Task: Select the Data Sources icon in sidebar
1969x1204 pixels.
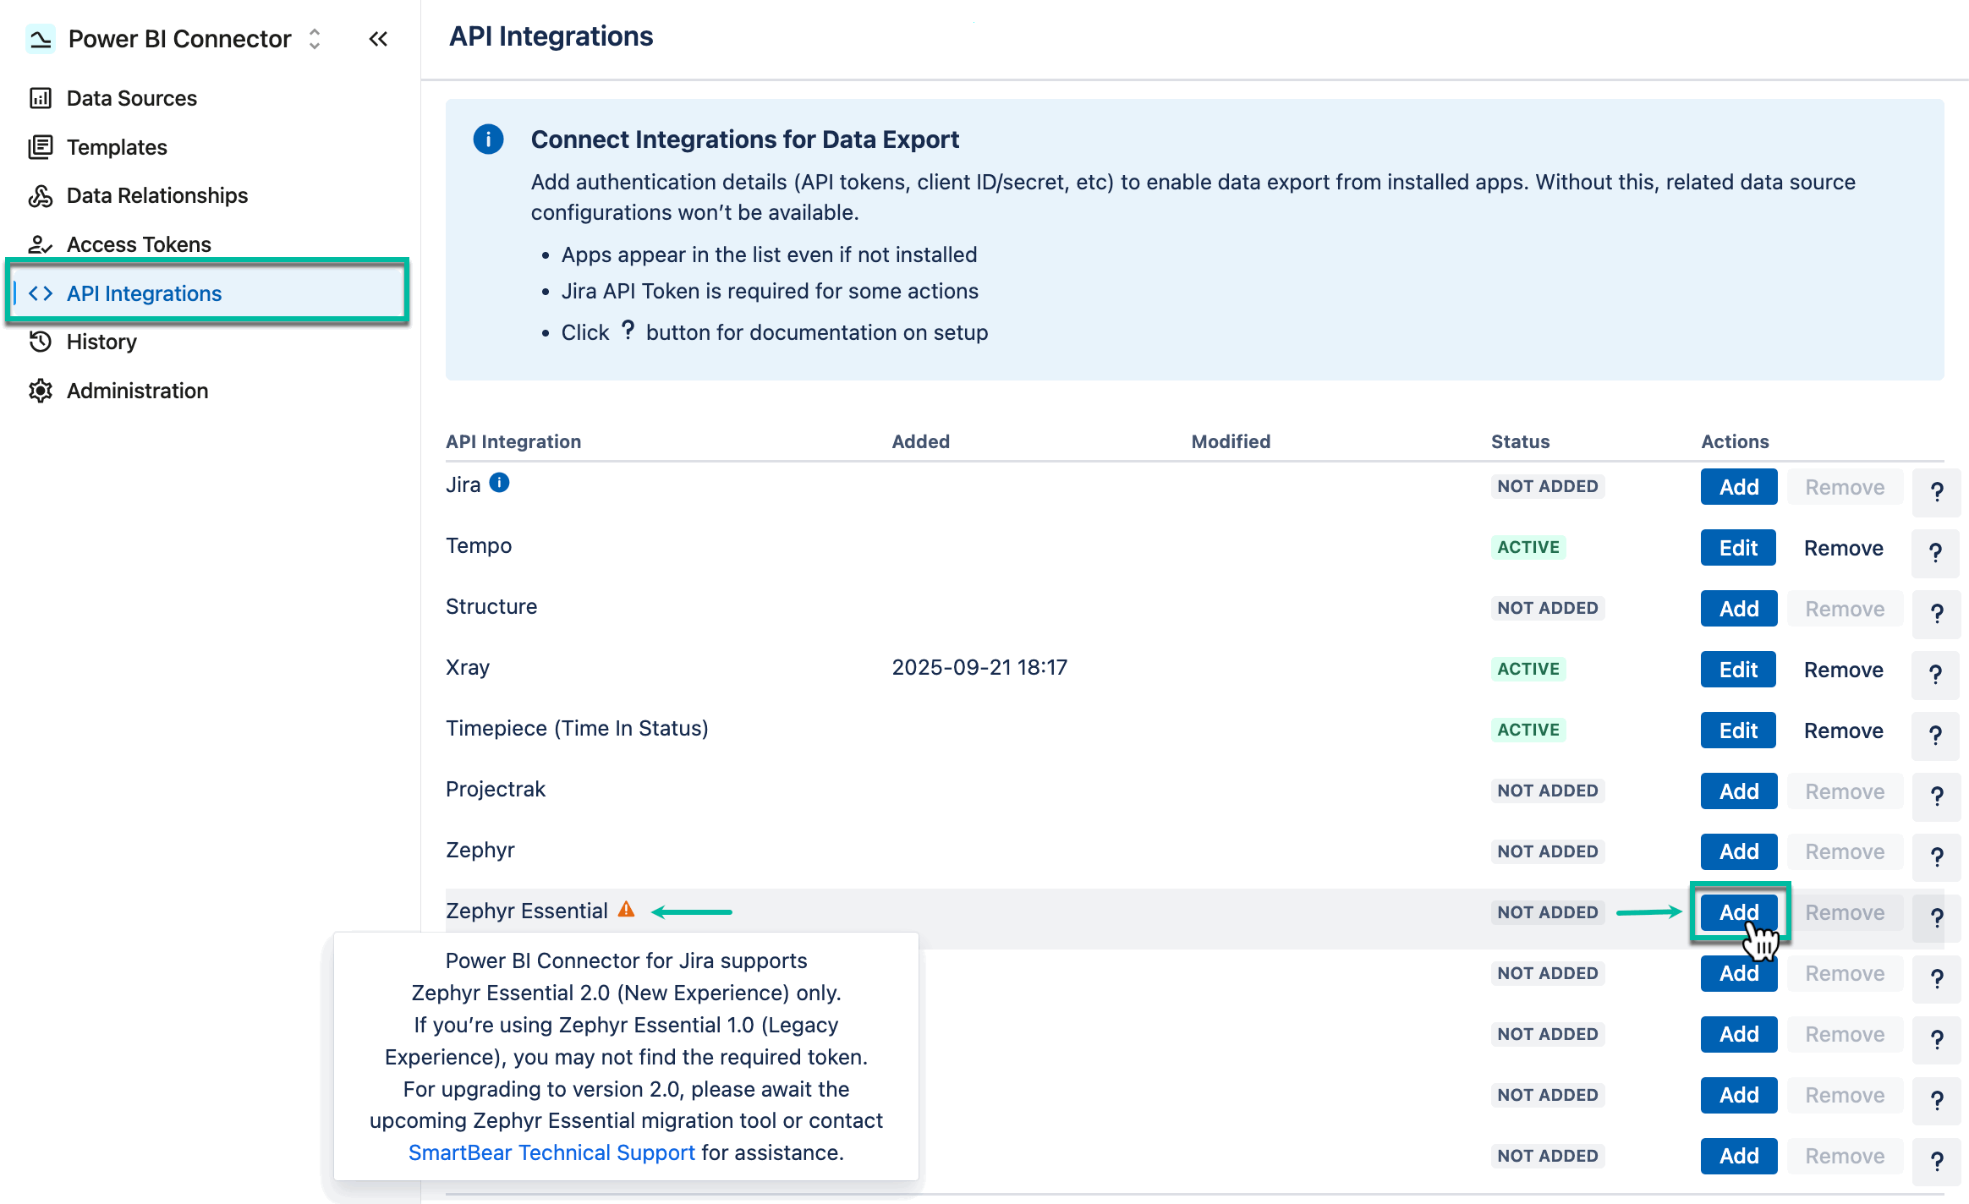Action: [41, 98]
